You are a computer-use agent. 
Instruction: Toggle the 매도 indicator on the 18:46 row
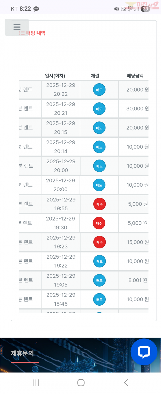[99, 299]
